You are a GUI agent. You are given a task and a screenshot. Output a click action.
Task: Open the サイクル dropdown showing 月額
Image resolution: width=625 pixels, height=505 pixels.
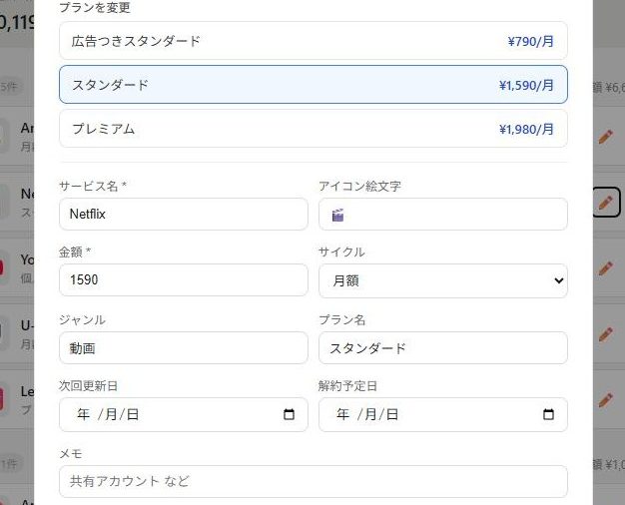pos(443,280)
